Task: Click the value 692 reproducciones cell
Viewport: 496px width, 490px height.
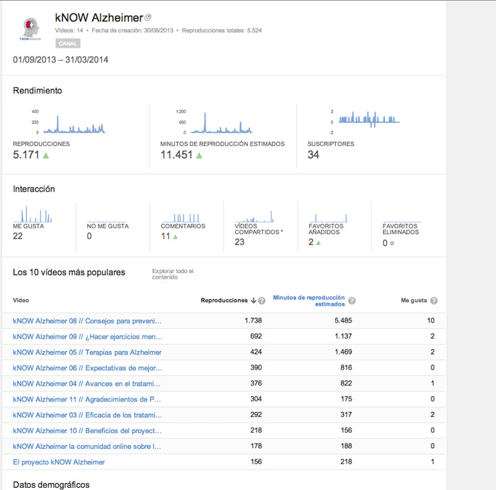Action: [x=256, y=336]
